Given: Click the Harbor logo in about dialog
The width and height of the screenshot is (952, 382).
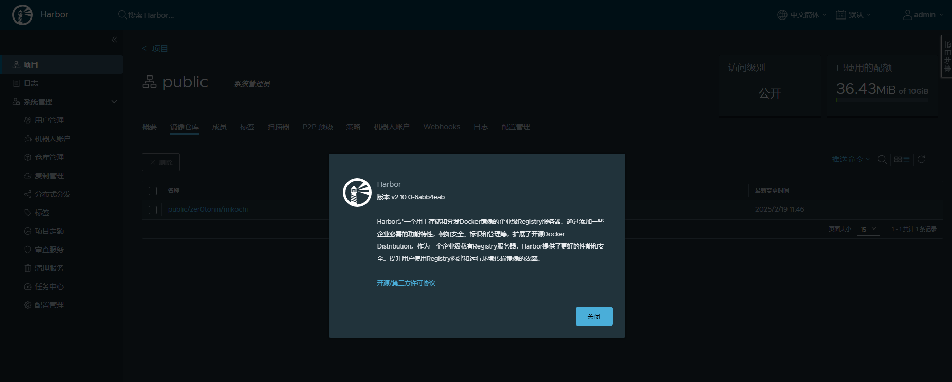Looking at the screenshot, I should coord(357,193).
